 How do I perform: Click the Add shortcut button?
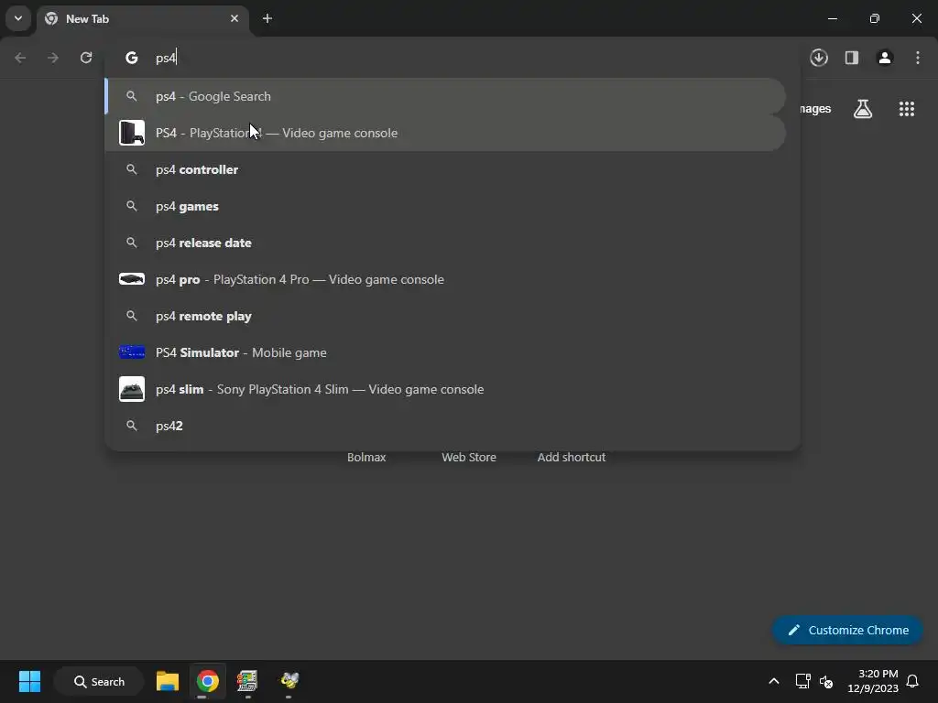[x=572, y=458]
